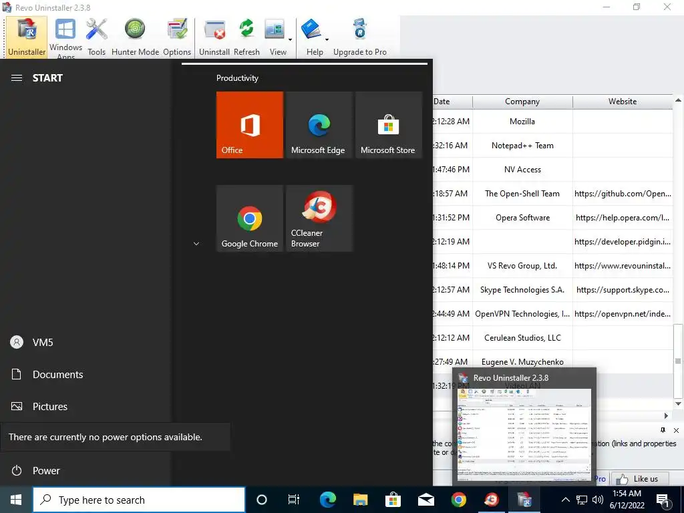Image resolution: width=684 pixels, height=513 pixels.
Task: Open Revo Uninstaller Options
Action: pos(177,37)
